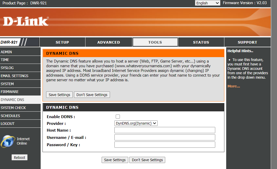Click the upper Don't Save Settings button
The image size is (277, 169).
pyautogui.click(x=92, y=95)
